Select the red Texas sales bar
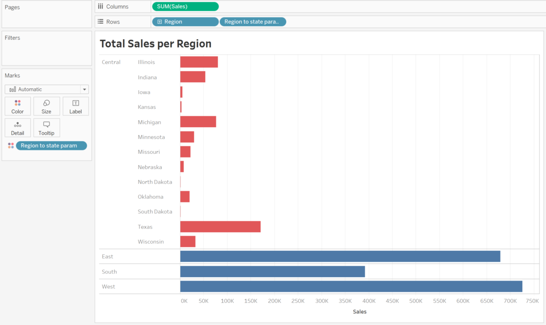Screen dimensions: 546x325 click(x=220, y=227)
